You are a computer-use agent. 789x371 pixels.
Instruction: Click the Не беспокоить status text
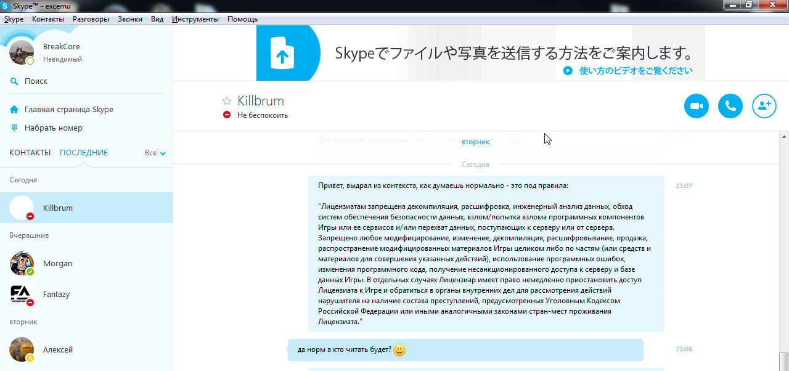[262, 115]
